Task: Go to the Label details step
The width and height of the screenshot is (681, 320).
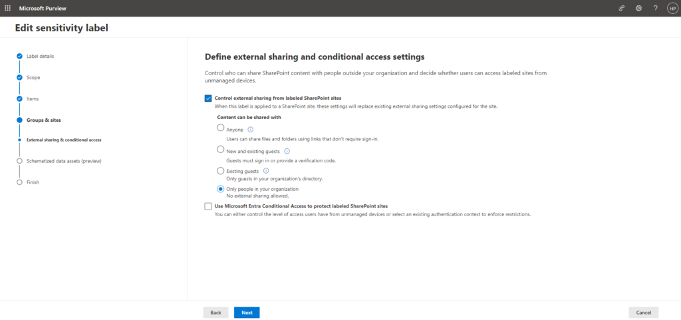Action: (40, 56)
